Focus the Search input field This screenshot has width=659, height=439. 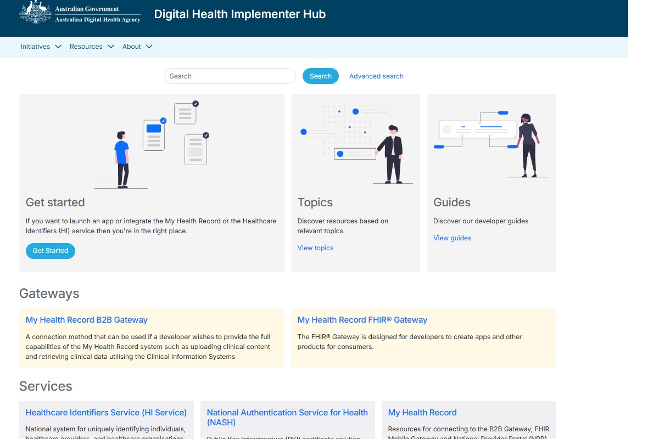pyautogui.click(x=230, y=76)
